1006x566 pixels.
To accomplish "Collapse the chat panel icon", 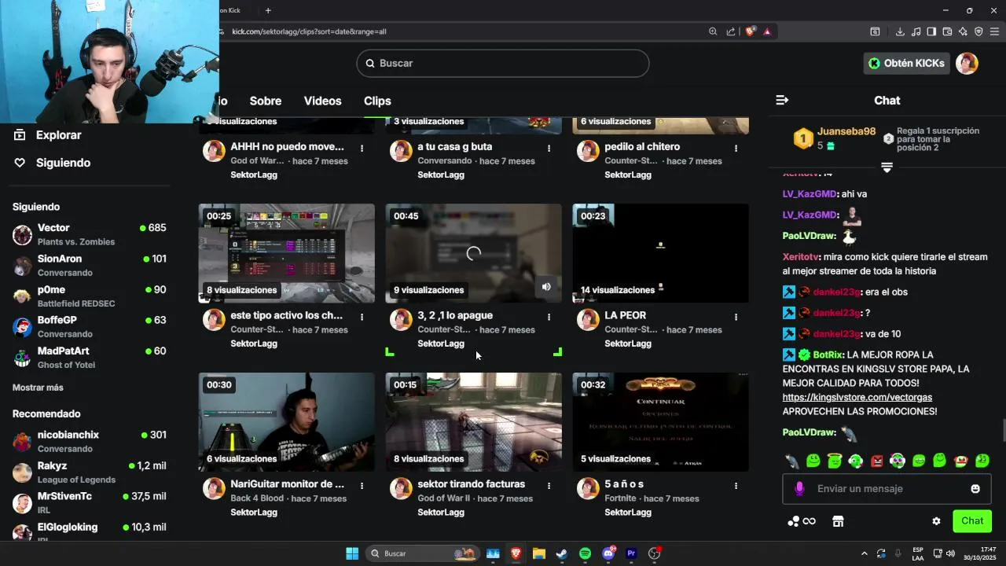I will [x=782, y=101].
